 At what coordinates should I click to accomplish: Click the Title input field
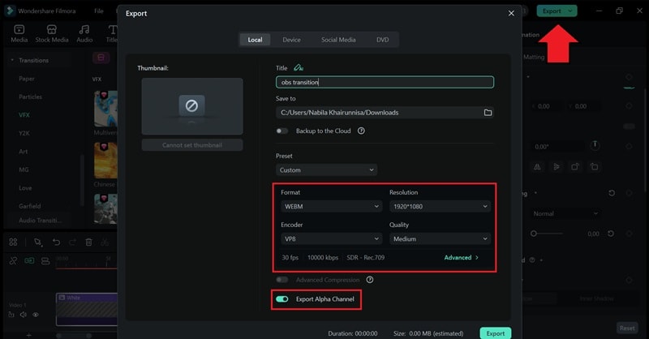[385, 82]
